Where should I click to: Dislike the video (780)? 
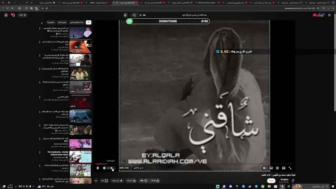tap(144, 181)
